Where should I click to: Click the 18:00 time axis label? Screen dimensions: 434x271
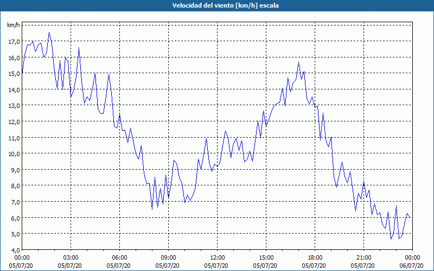(x=315, y=258)
